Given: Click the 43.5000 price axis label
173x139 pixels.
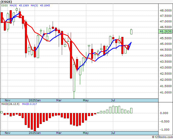Looking at the screenshot, I should point(166,62).
